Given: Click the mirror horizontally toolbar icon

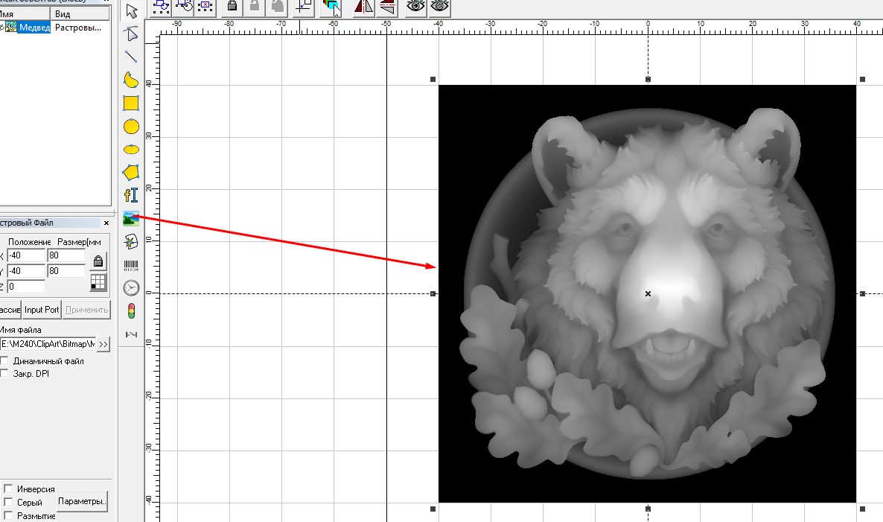Looking at the screenshot, I should (363, 7).
